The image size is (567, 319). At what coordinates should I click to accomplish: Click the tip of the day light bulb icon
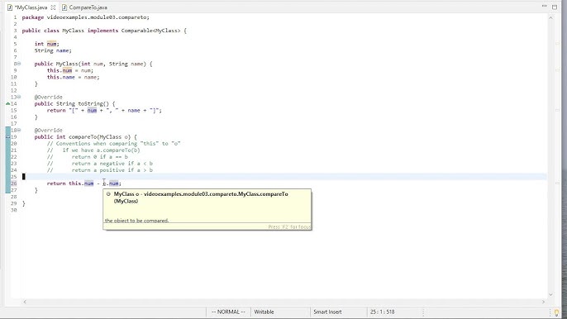pos(556,312)
